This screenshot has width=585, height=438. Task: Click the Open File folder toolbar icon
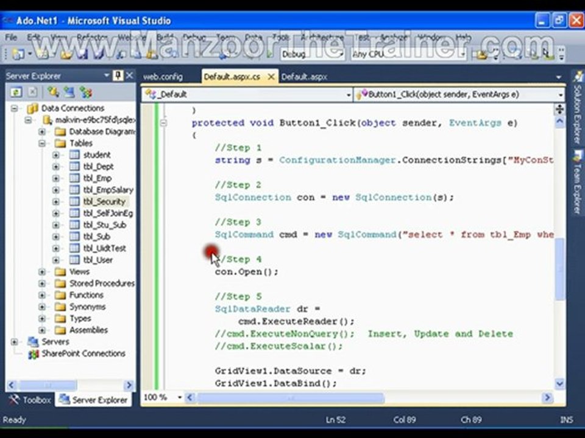(66, 54)
